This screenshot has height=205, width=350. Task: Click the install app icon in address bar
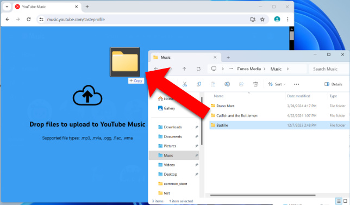coord(253,20)
